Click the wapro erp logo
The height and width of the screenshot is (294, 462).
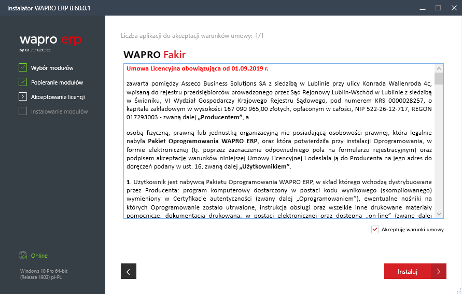(50, 42)
